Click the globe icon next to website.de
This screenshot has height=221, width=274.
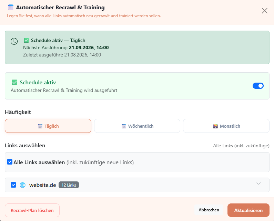22,185
